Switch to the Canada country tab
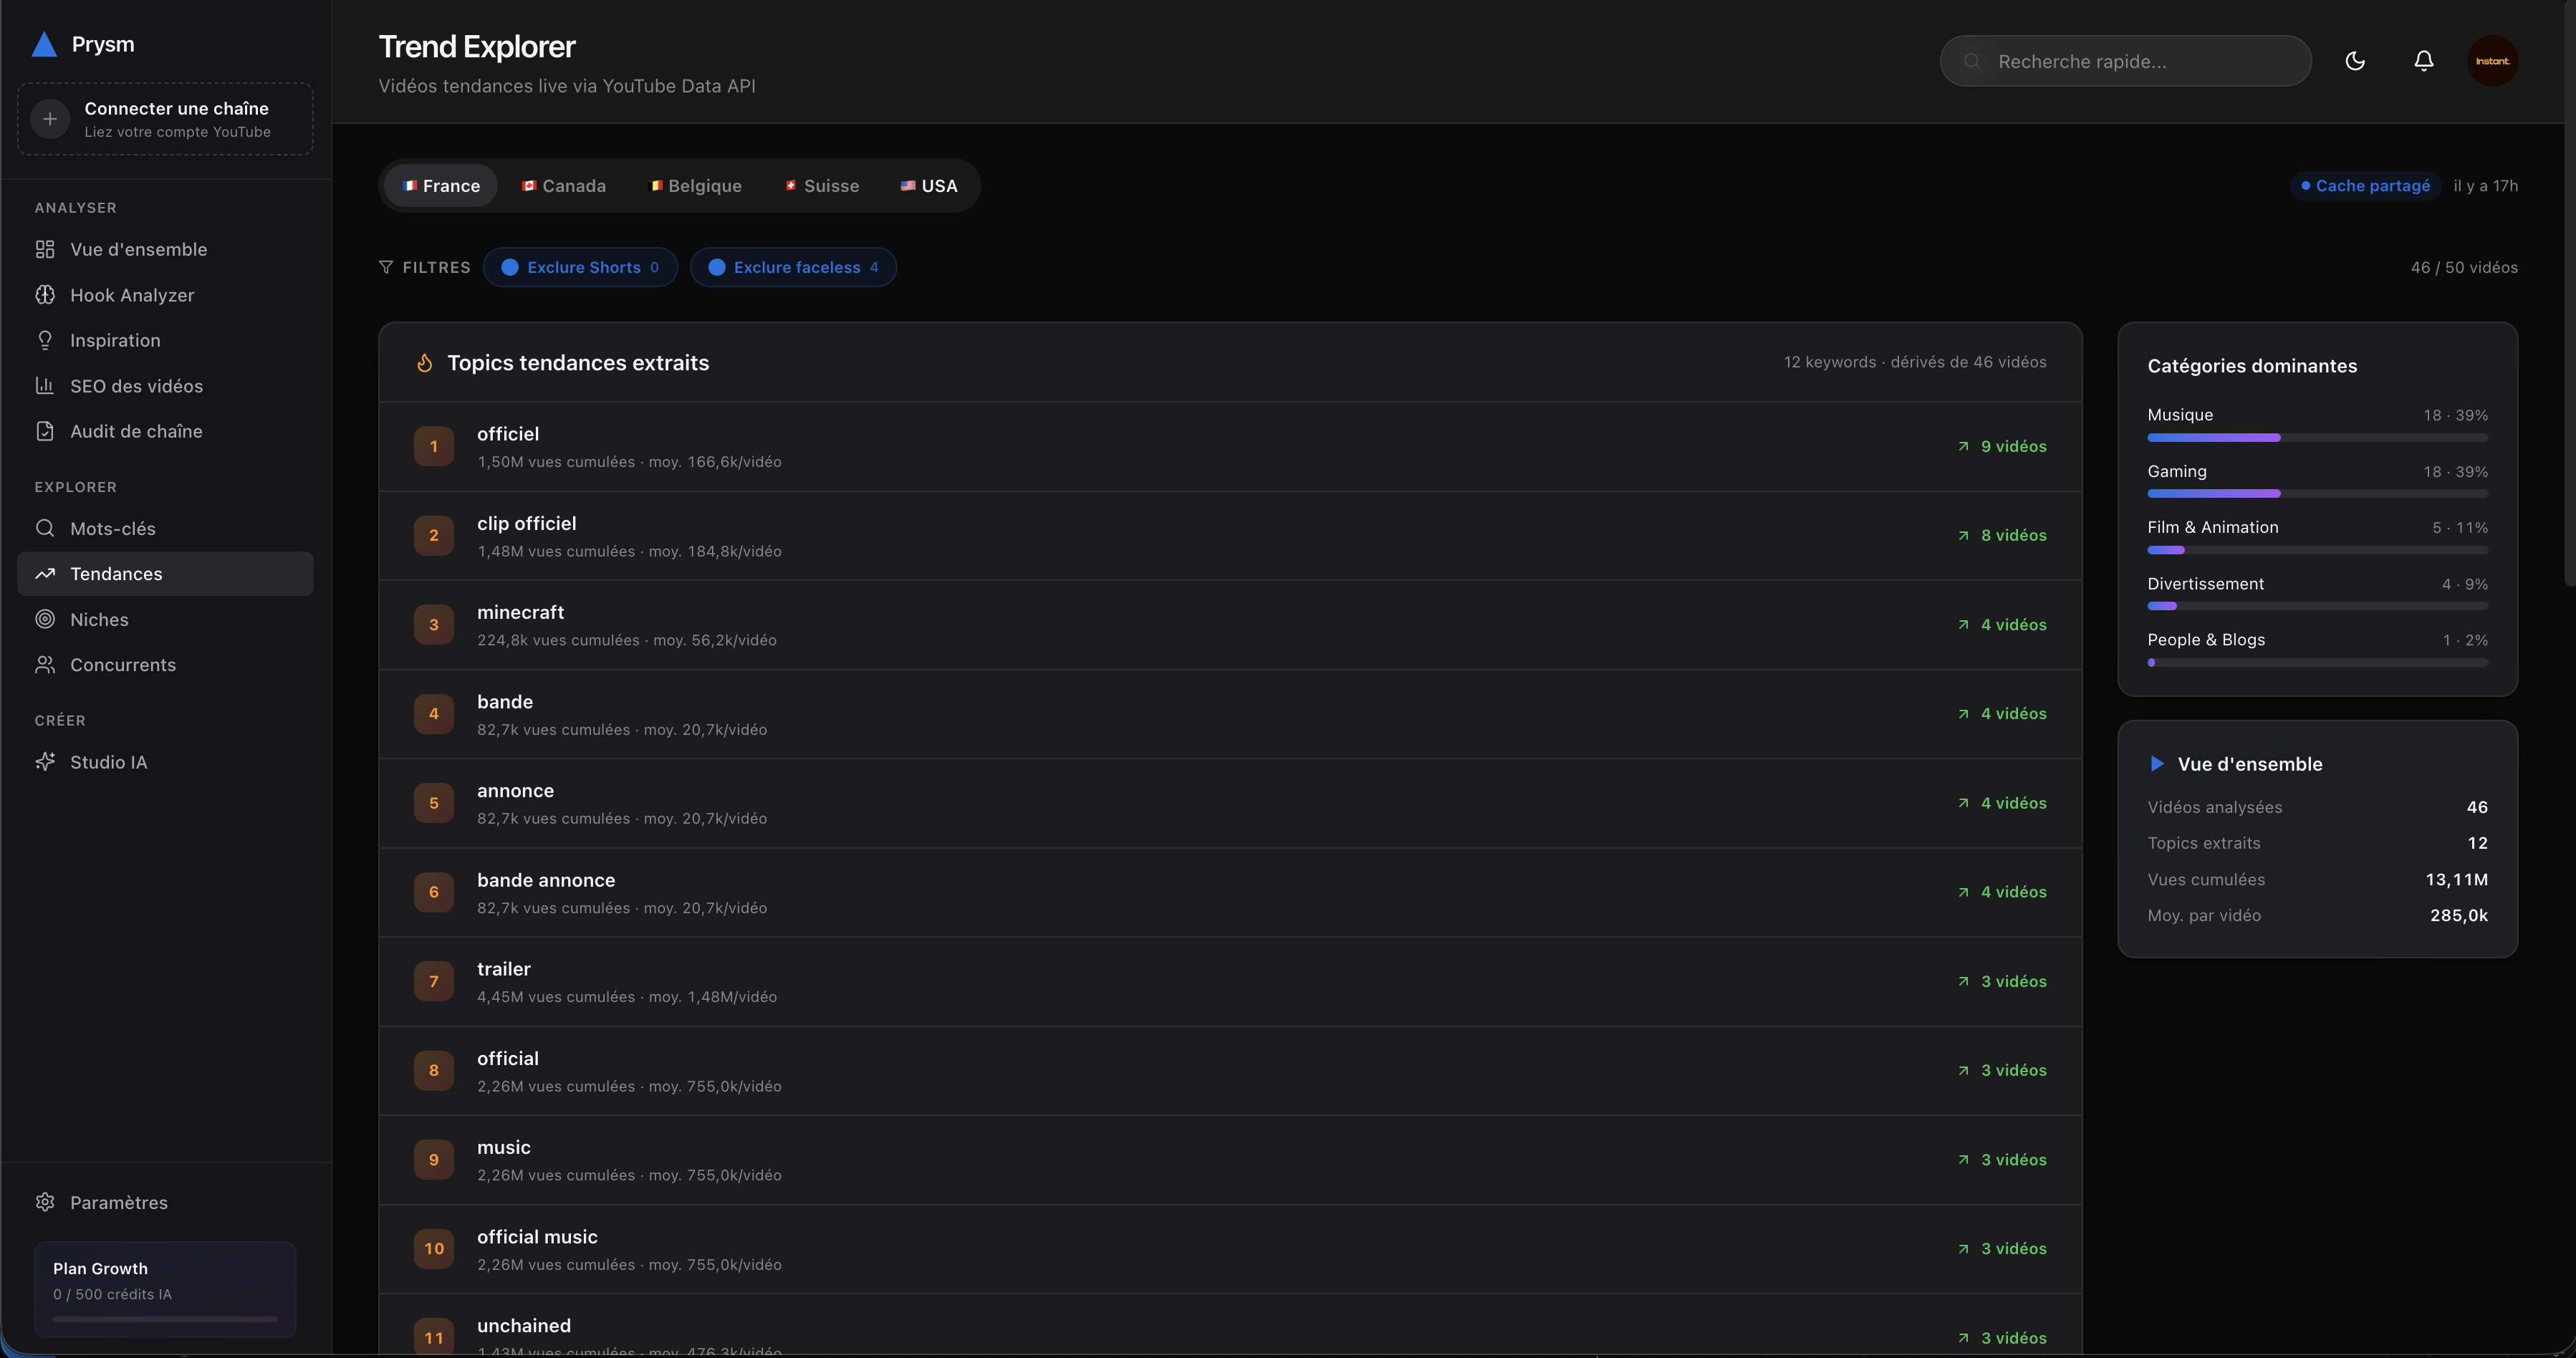This screenshot has height=1358, width=2576. point(564,186)
